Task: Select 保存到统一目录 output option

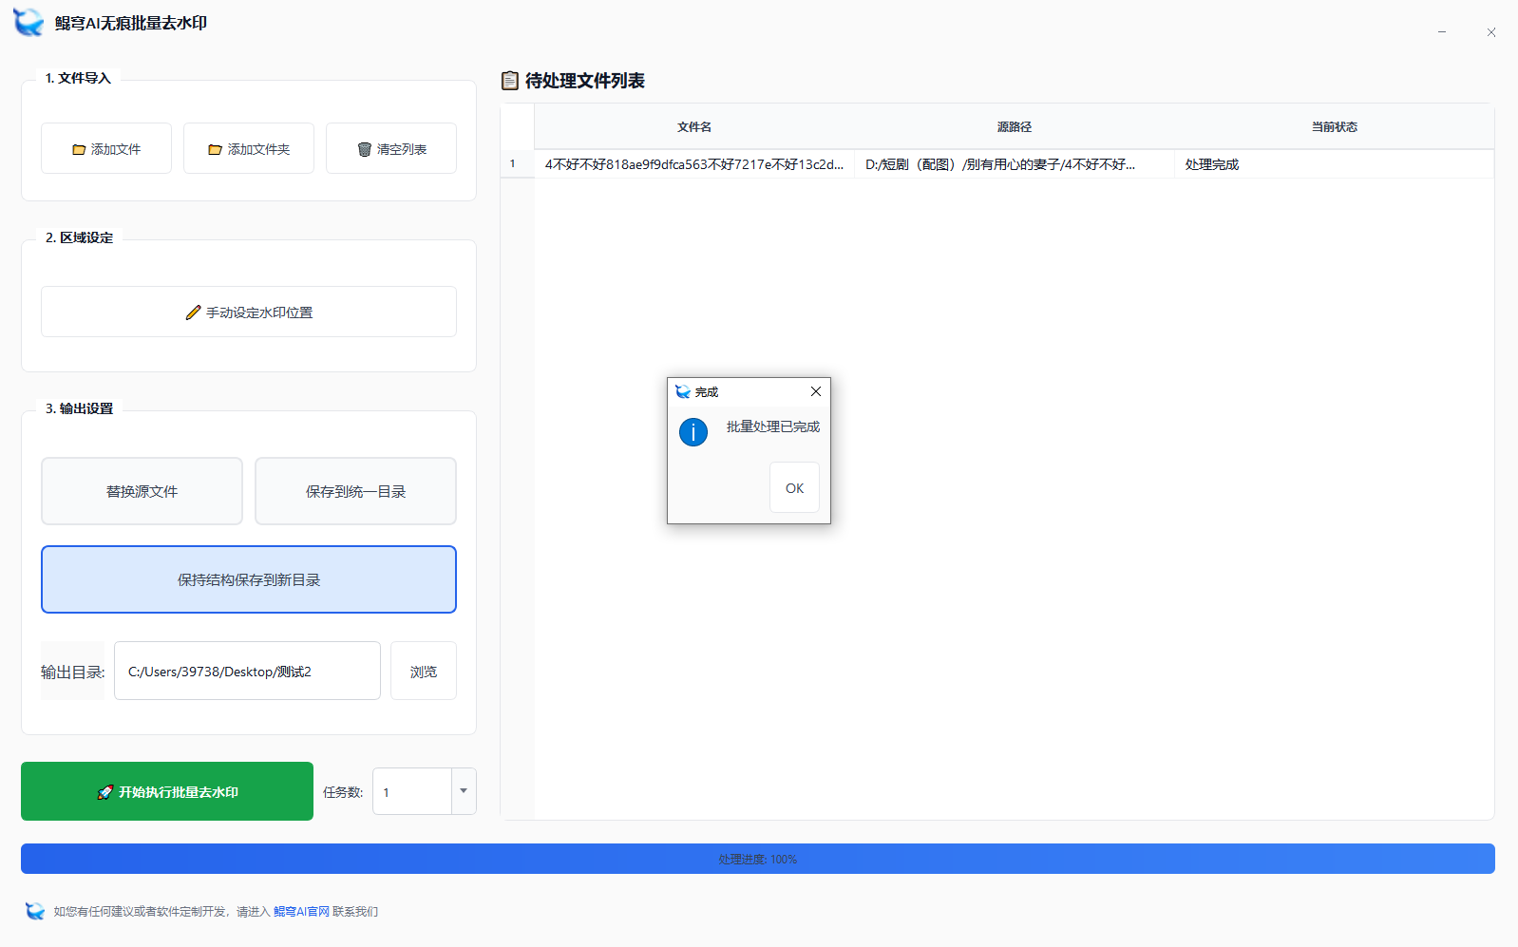Action: point(355,491)
